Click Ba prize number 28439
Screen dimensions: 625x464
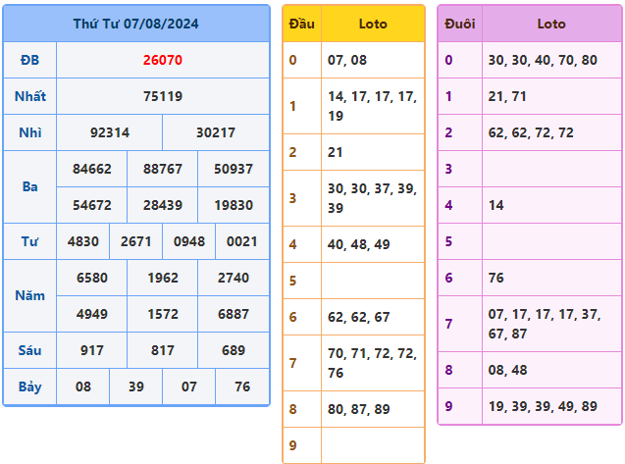click(162, 205)
